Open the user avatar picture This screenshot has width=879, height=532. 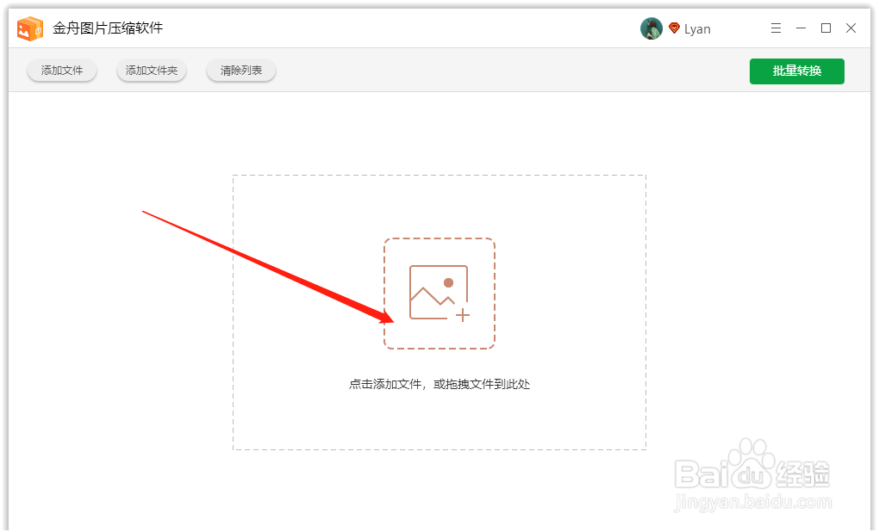click(x=651, y=28)
